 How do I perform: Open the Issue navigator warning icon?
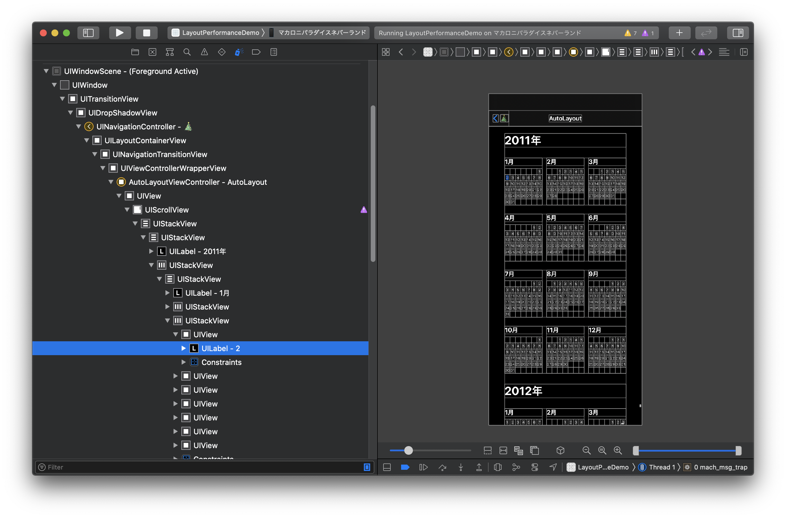click(x=204, y=52)
